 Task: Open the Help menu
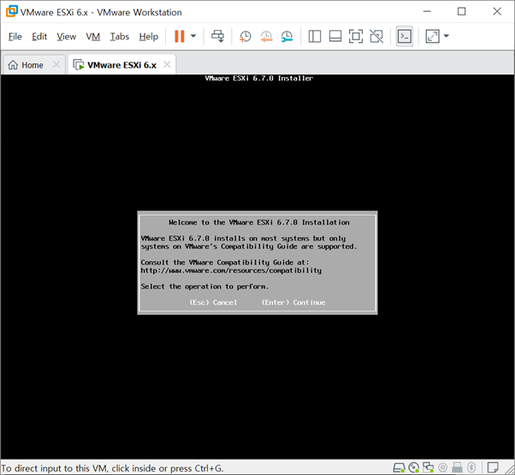[149, 37]
